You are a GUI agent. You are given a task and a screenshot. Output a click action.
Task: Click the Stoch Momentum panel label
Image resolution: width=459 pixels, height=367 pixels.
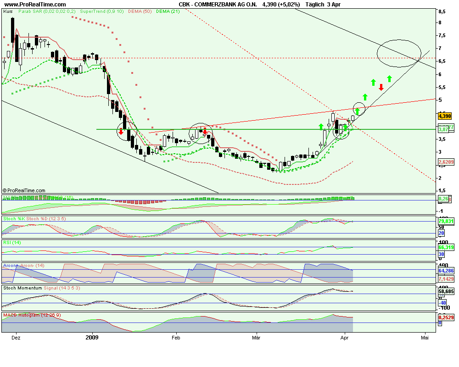(22, 288)
